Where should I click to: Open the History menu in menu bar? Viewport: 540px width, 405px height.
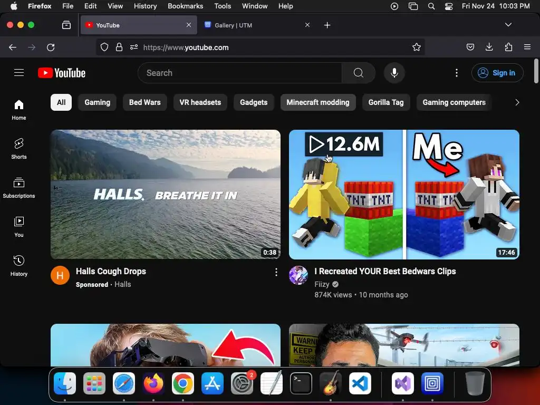coord(145,6)
